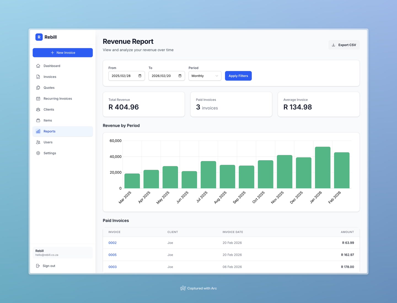Image resolution: width=397 pixels, height=303 pixels.
Task: Open invoice 0002 link
Action: click(x=112, y=243)
